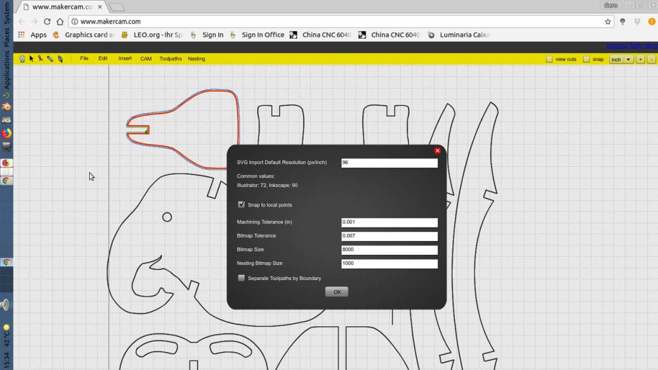Image resolution: width=658 pixels, height=370 pixels.
Task: Open Graphics card bookmark
Action: [x=84, y=35]
